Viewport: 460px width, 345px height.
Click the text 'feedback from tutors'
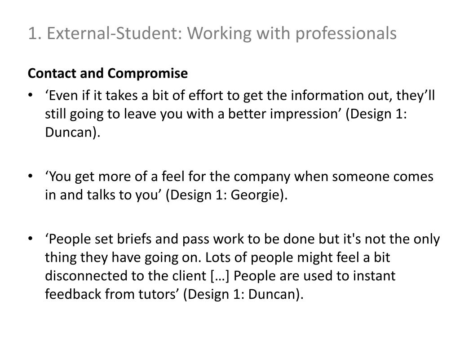point(112,294)
